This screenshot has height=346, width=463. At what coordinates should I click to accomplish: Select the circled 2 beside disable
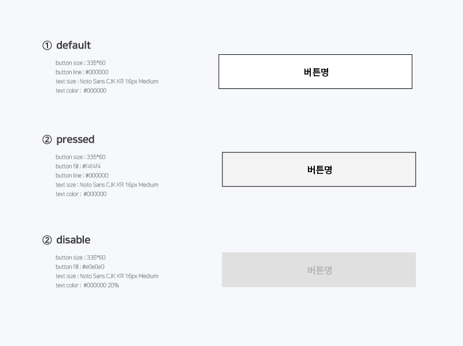click(47, 240)
